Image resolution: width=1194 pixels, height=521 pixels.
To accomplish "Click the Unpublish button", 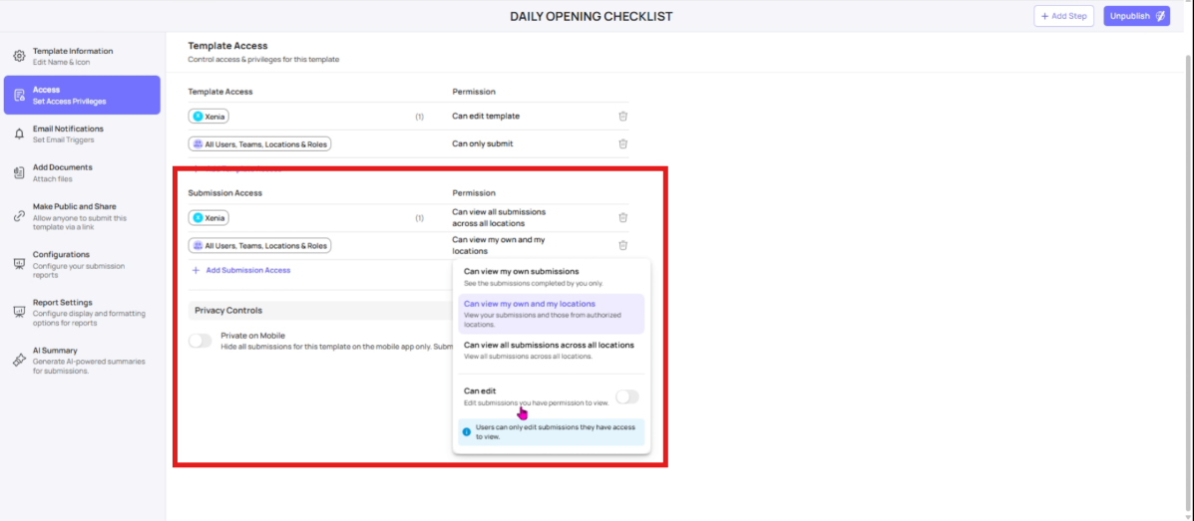I will [x=1135, y=16].
